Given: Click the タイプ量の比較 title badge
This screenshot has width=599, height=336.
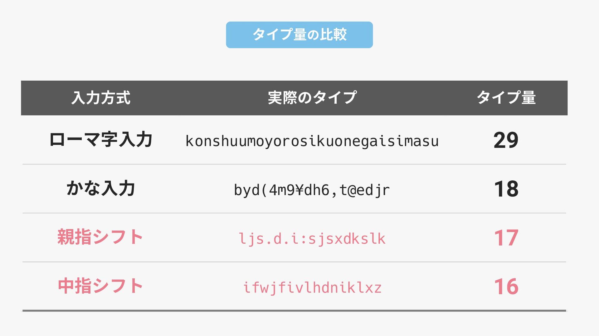Looking at the screenshot, I should tap(299, 35).
